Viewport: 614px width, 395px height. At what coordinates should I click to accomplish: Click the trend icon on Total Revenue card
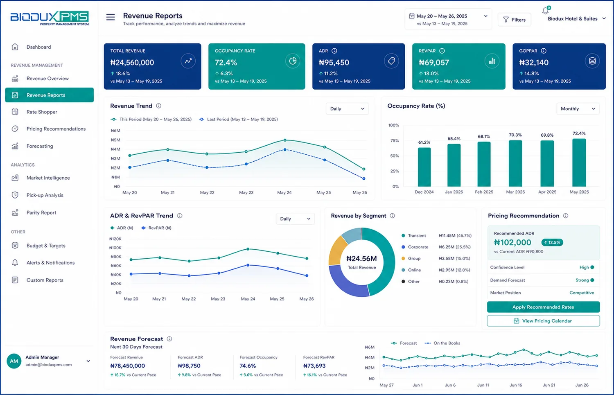pyautogui.click(x=188, y=61)
